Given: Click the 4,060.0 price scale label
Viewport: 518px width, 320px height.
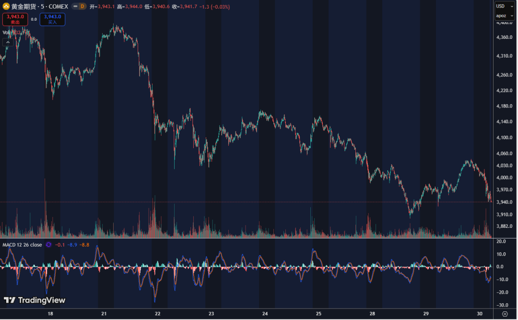Looking at the screenshot, I should coord(504,154).
